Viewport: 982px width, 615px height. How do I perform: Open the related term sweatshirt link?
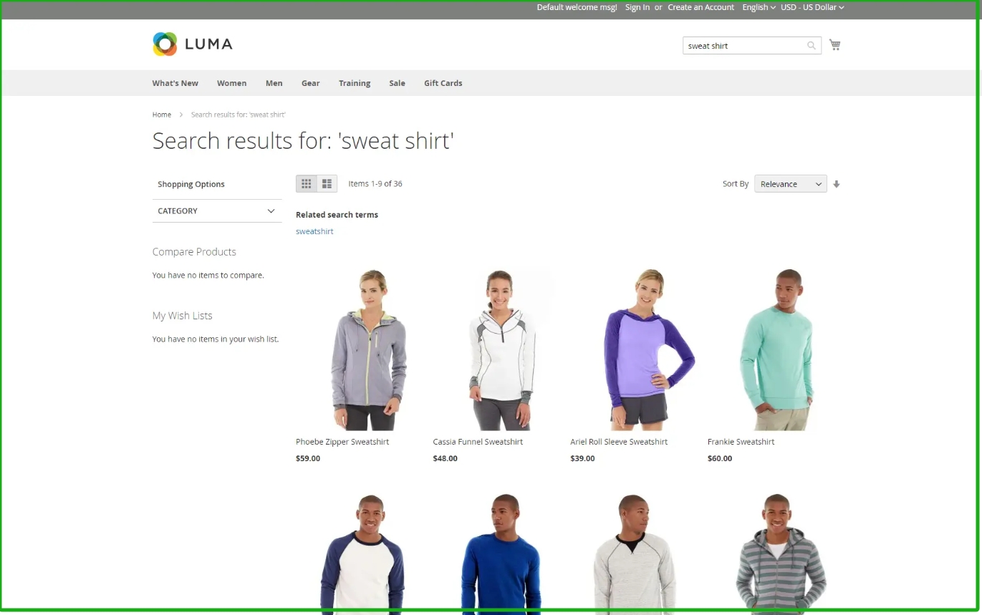(314, 231)
